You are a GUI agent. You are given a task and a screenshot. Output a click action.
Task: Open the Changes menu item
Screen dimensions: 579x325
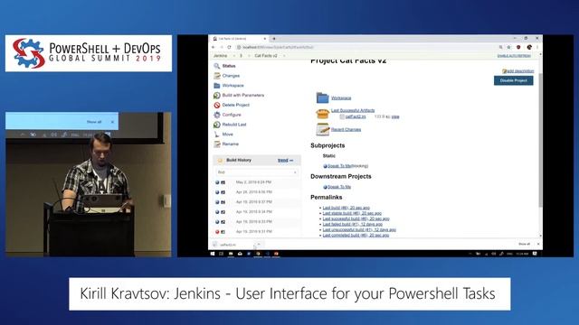[231, 76]
